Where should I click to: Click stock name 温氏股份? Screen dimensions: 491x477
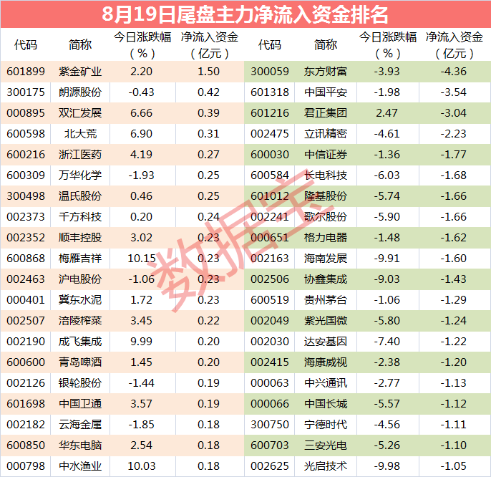tap(80, 196)
